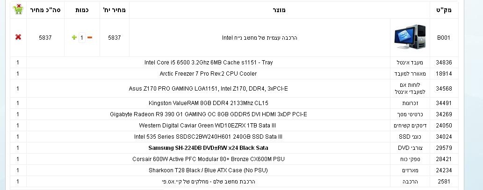483x190 pixels.
Task: Click the מחיר יח' column header
Action: [x=114, y=10]
